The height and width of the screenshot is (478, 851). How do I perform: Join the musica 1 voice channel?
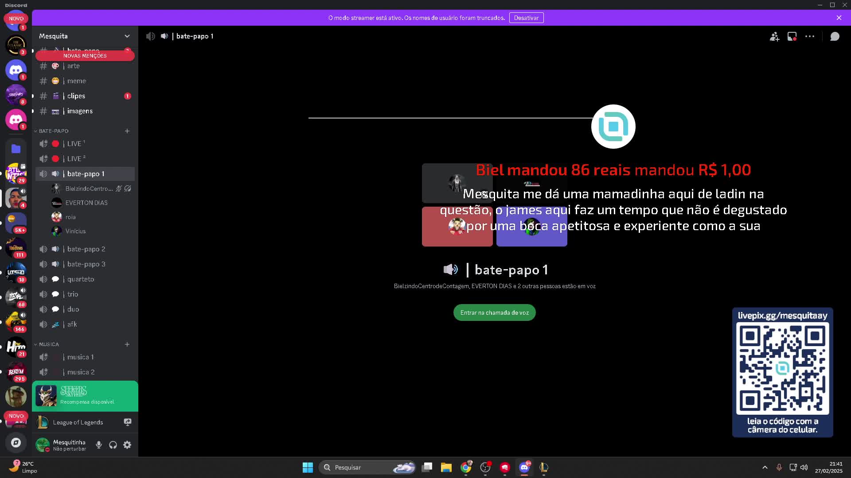[x=85, y=357]
